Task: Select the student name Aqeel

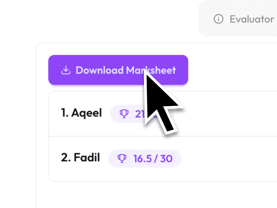Action: (x=87, y=113)
